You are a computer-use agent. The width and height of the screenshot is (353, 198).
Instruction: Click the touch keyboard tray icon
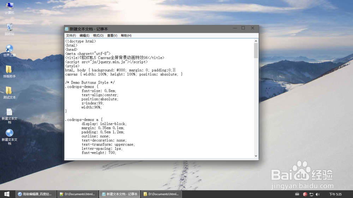pyautogui.click(x=297, y=194)
